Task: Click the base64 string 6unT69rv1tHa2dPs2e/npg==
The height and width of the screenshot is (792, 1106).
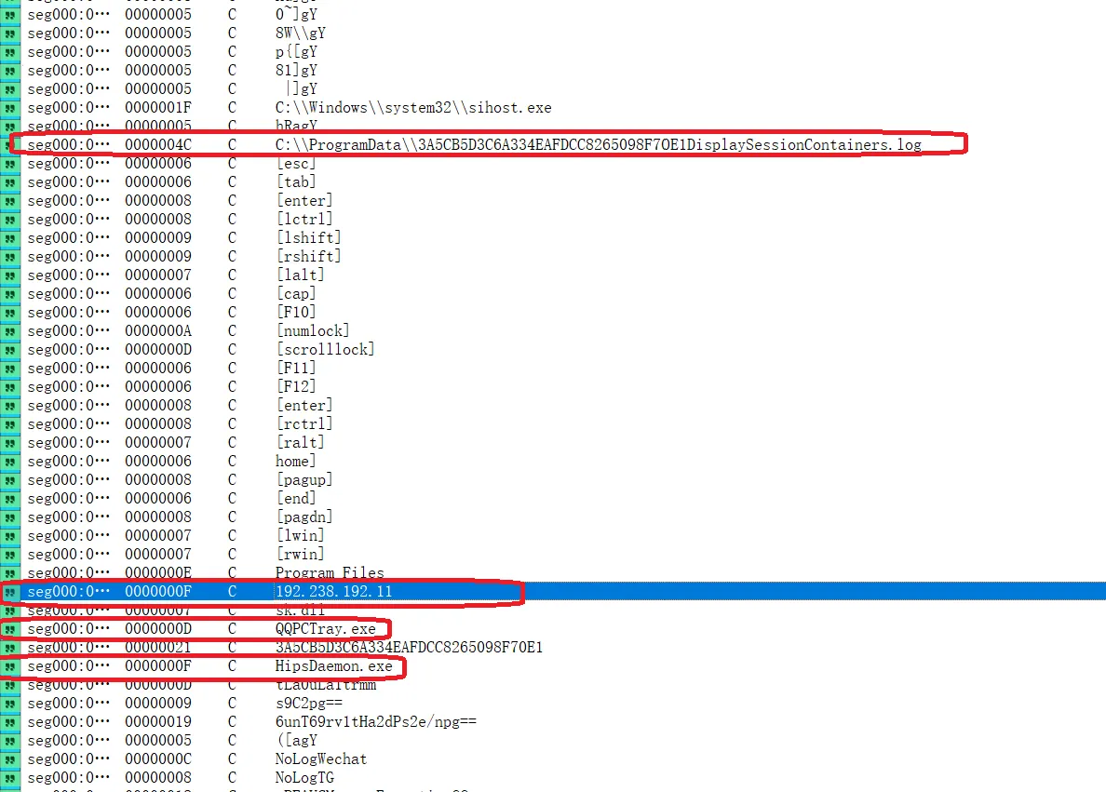Action: [376, 722]
